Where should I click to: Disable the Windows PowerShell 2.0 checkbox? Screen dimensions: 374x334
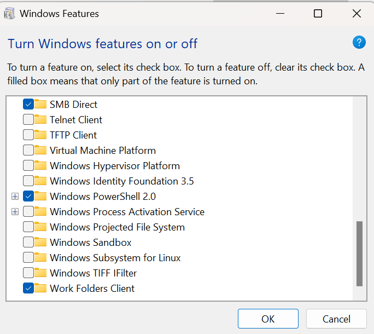point(28,196)
